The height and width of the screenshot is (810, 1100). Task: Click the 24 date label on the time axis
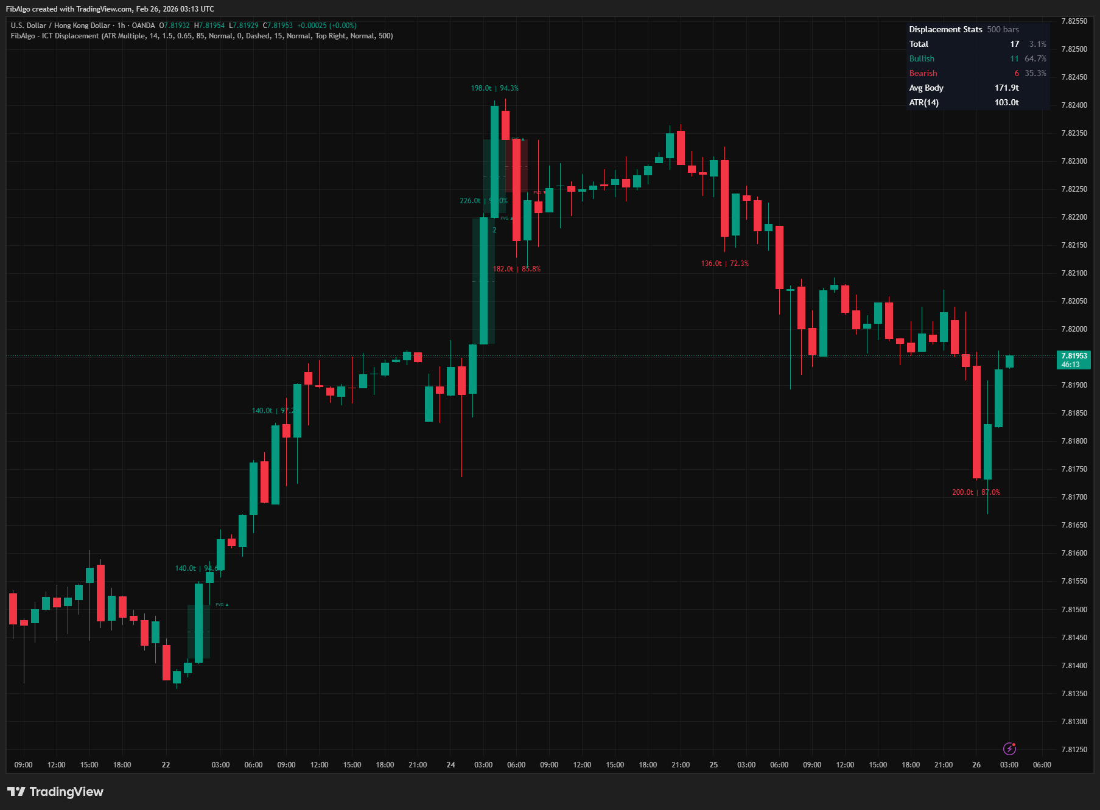click(451, 765)
